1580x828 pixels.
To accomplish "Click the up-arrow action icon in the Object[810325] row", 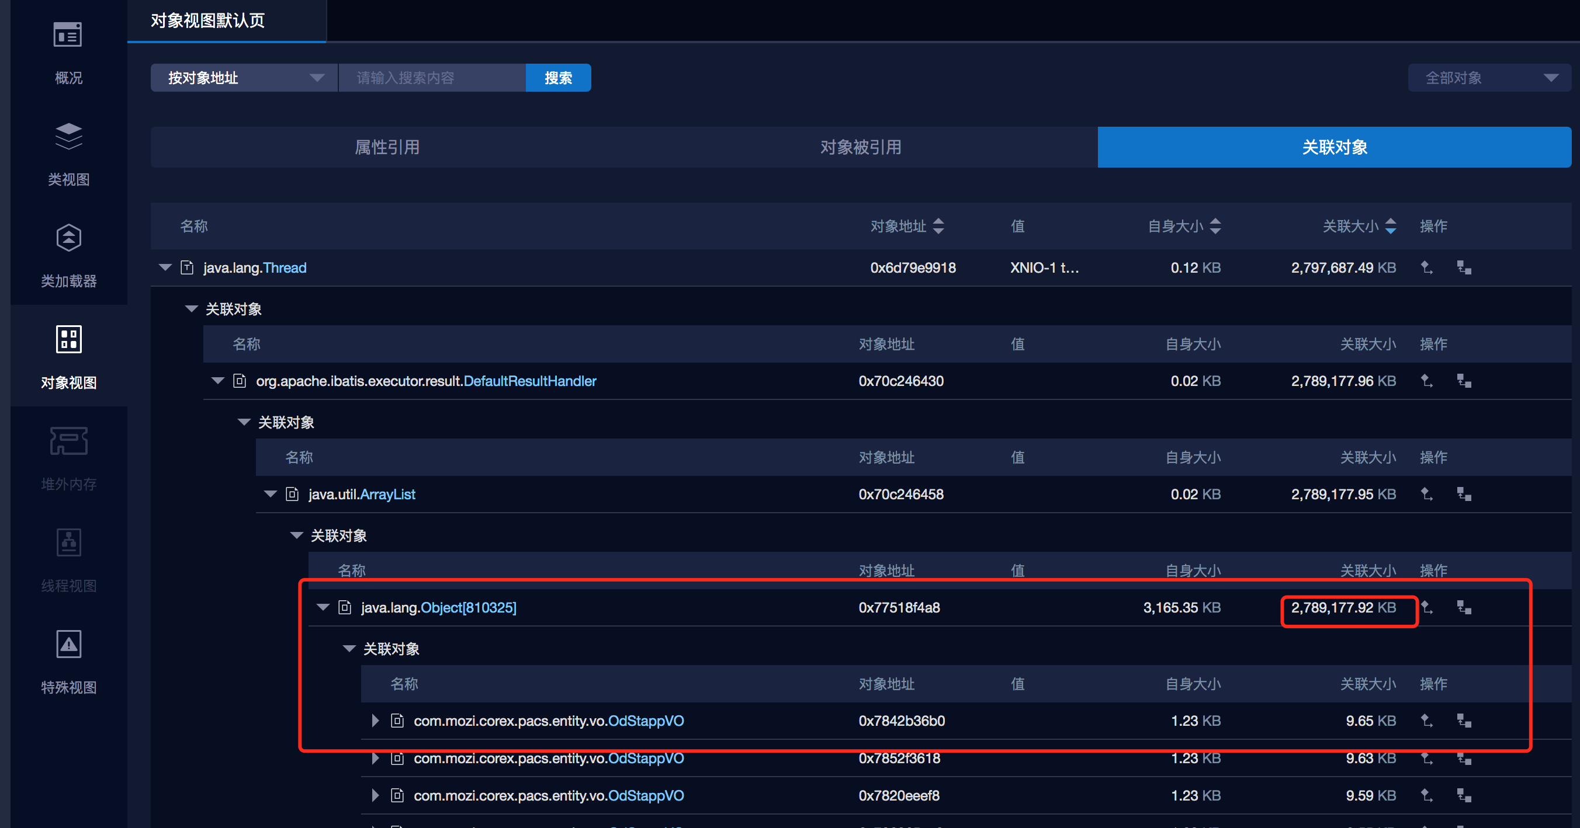I will tap(1427, 607).
